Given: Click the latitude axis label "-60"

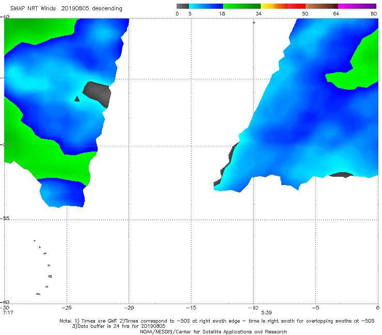Looking at the screenshot, I should coord(5,302).
